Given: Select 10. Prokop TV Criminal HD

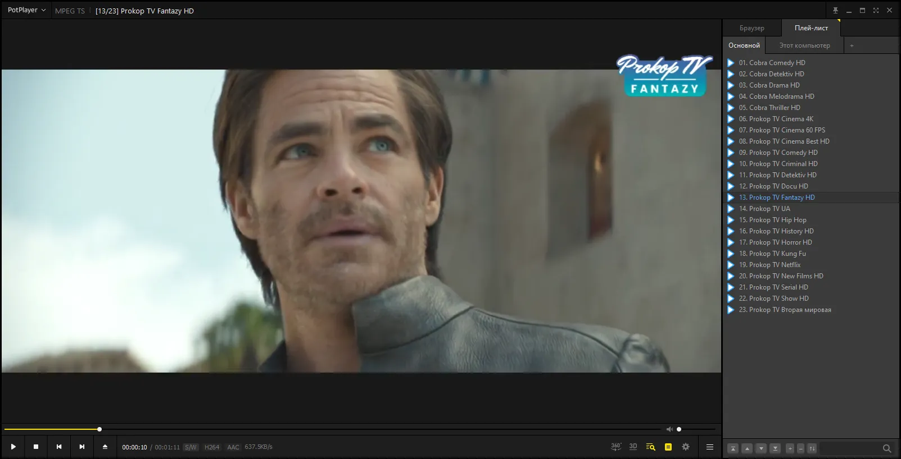Looking at the screenshot, I should point(811,164).
